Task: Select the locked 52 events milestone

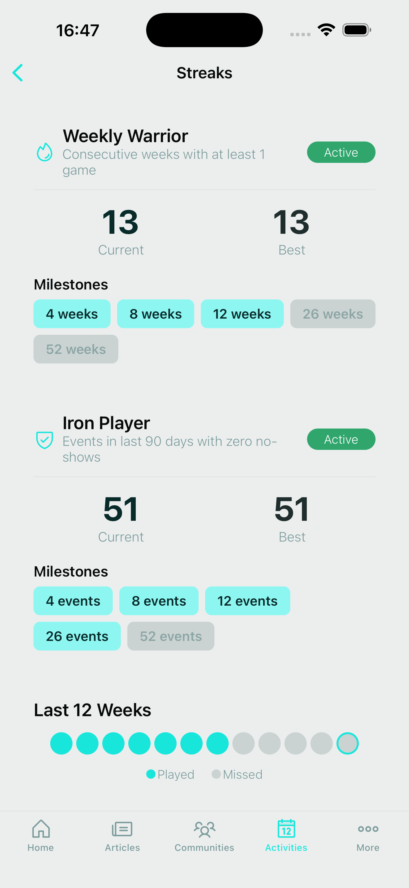Action: point(171,636)
